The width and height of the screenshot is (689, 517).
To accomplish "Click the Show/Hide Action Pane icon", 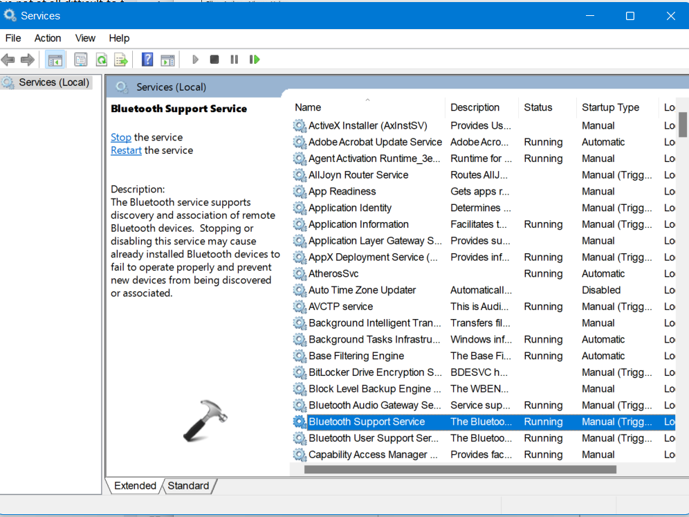I will point(167,60).
